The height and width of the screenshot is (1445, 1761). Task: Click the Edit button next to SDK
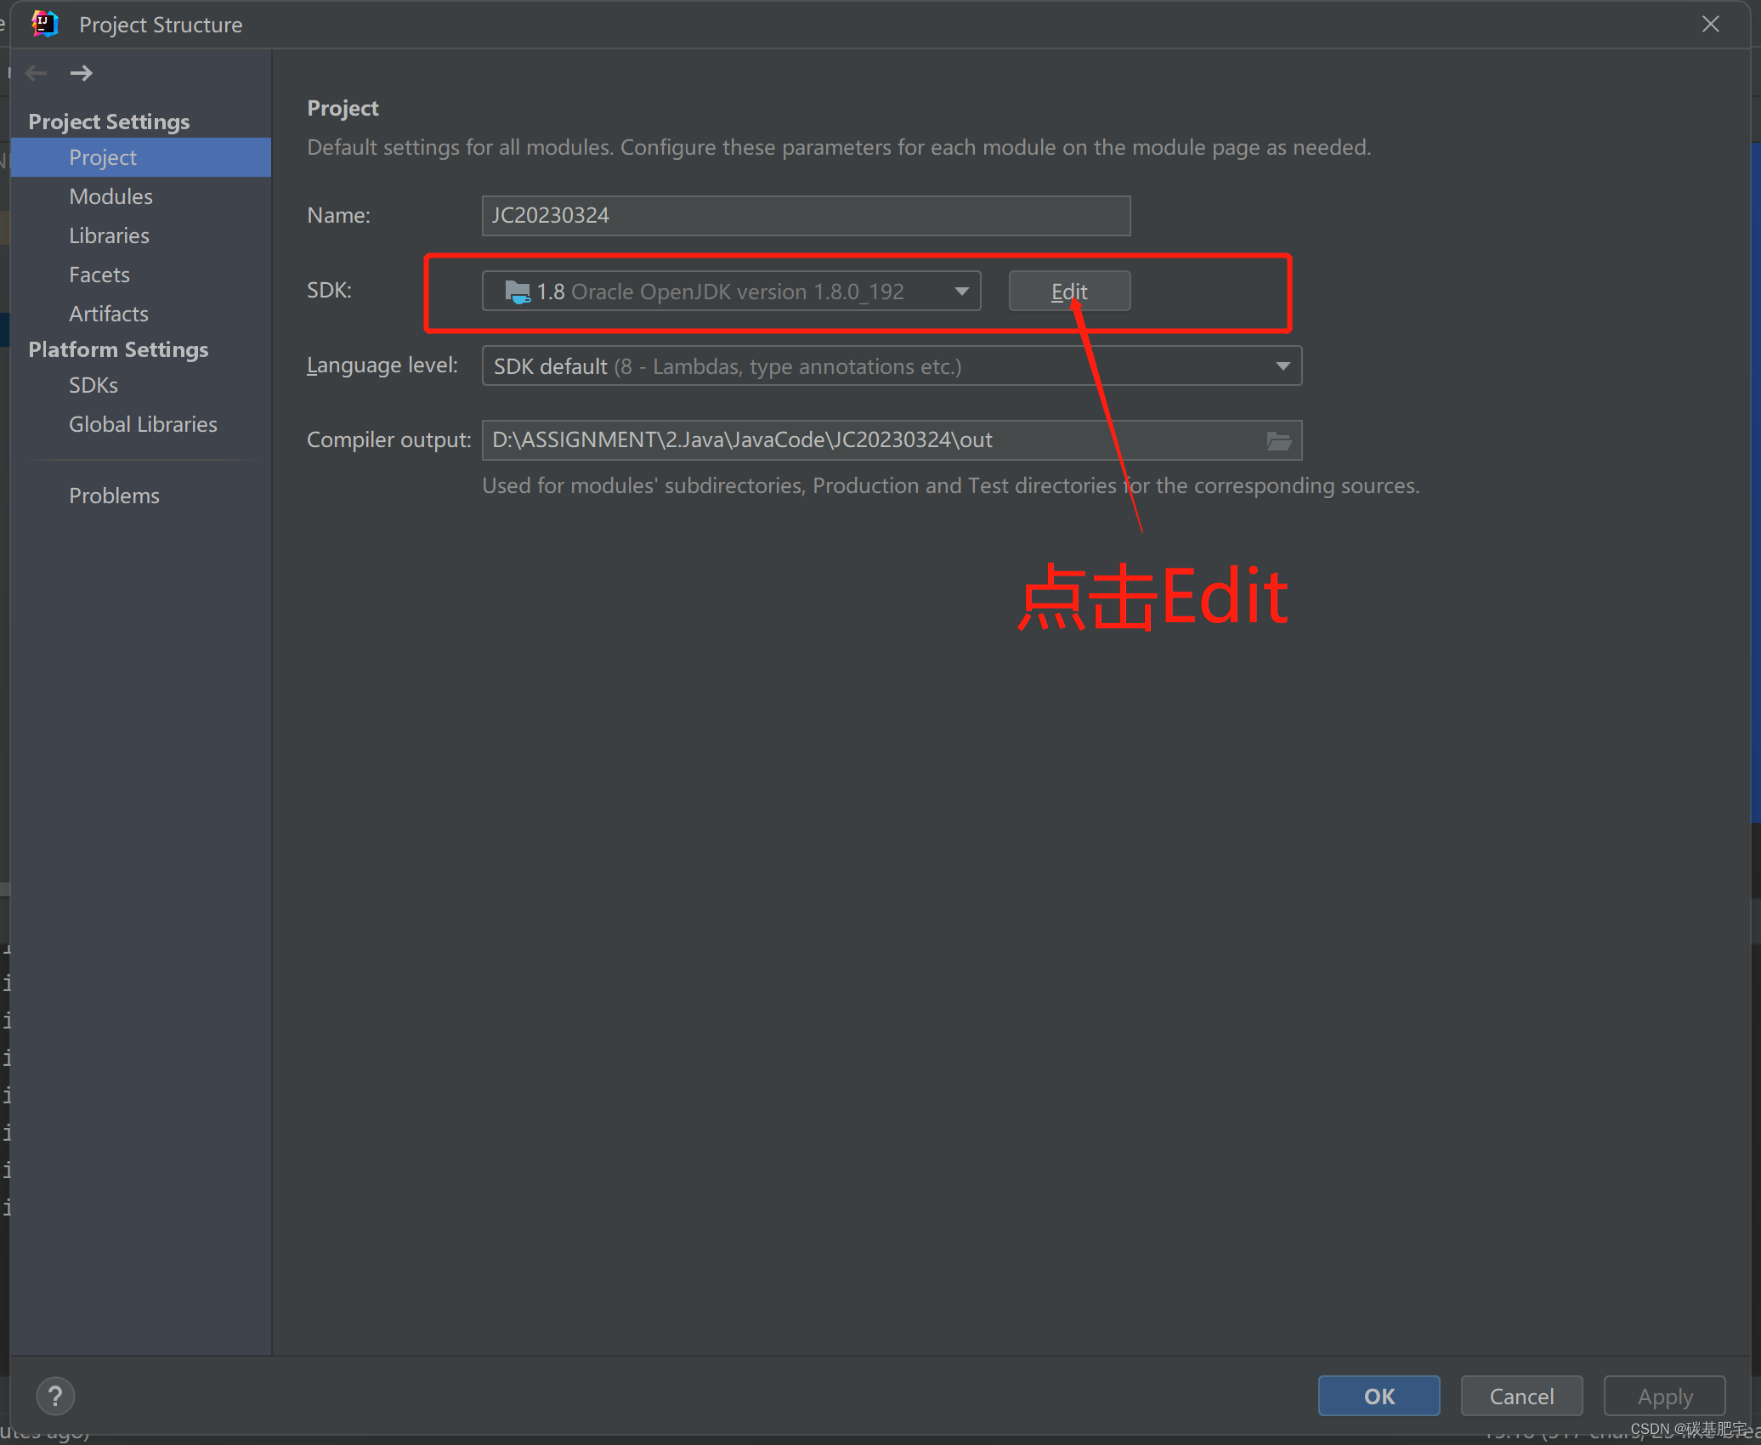[x=1068, y=291]
